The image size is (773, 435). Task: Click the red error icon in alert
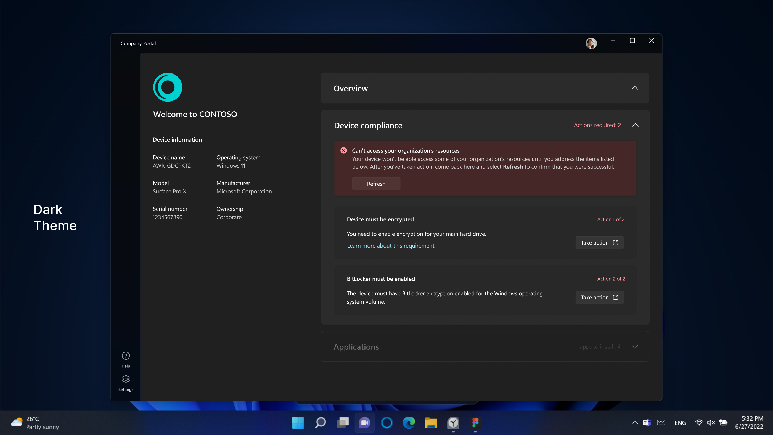pyautogui.click(x=344, y=151)
